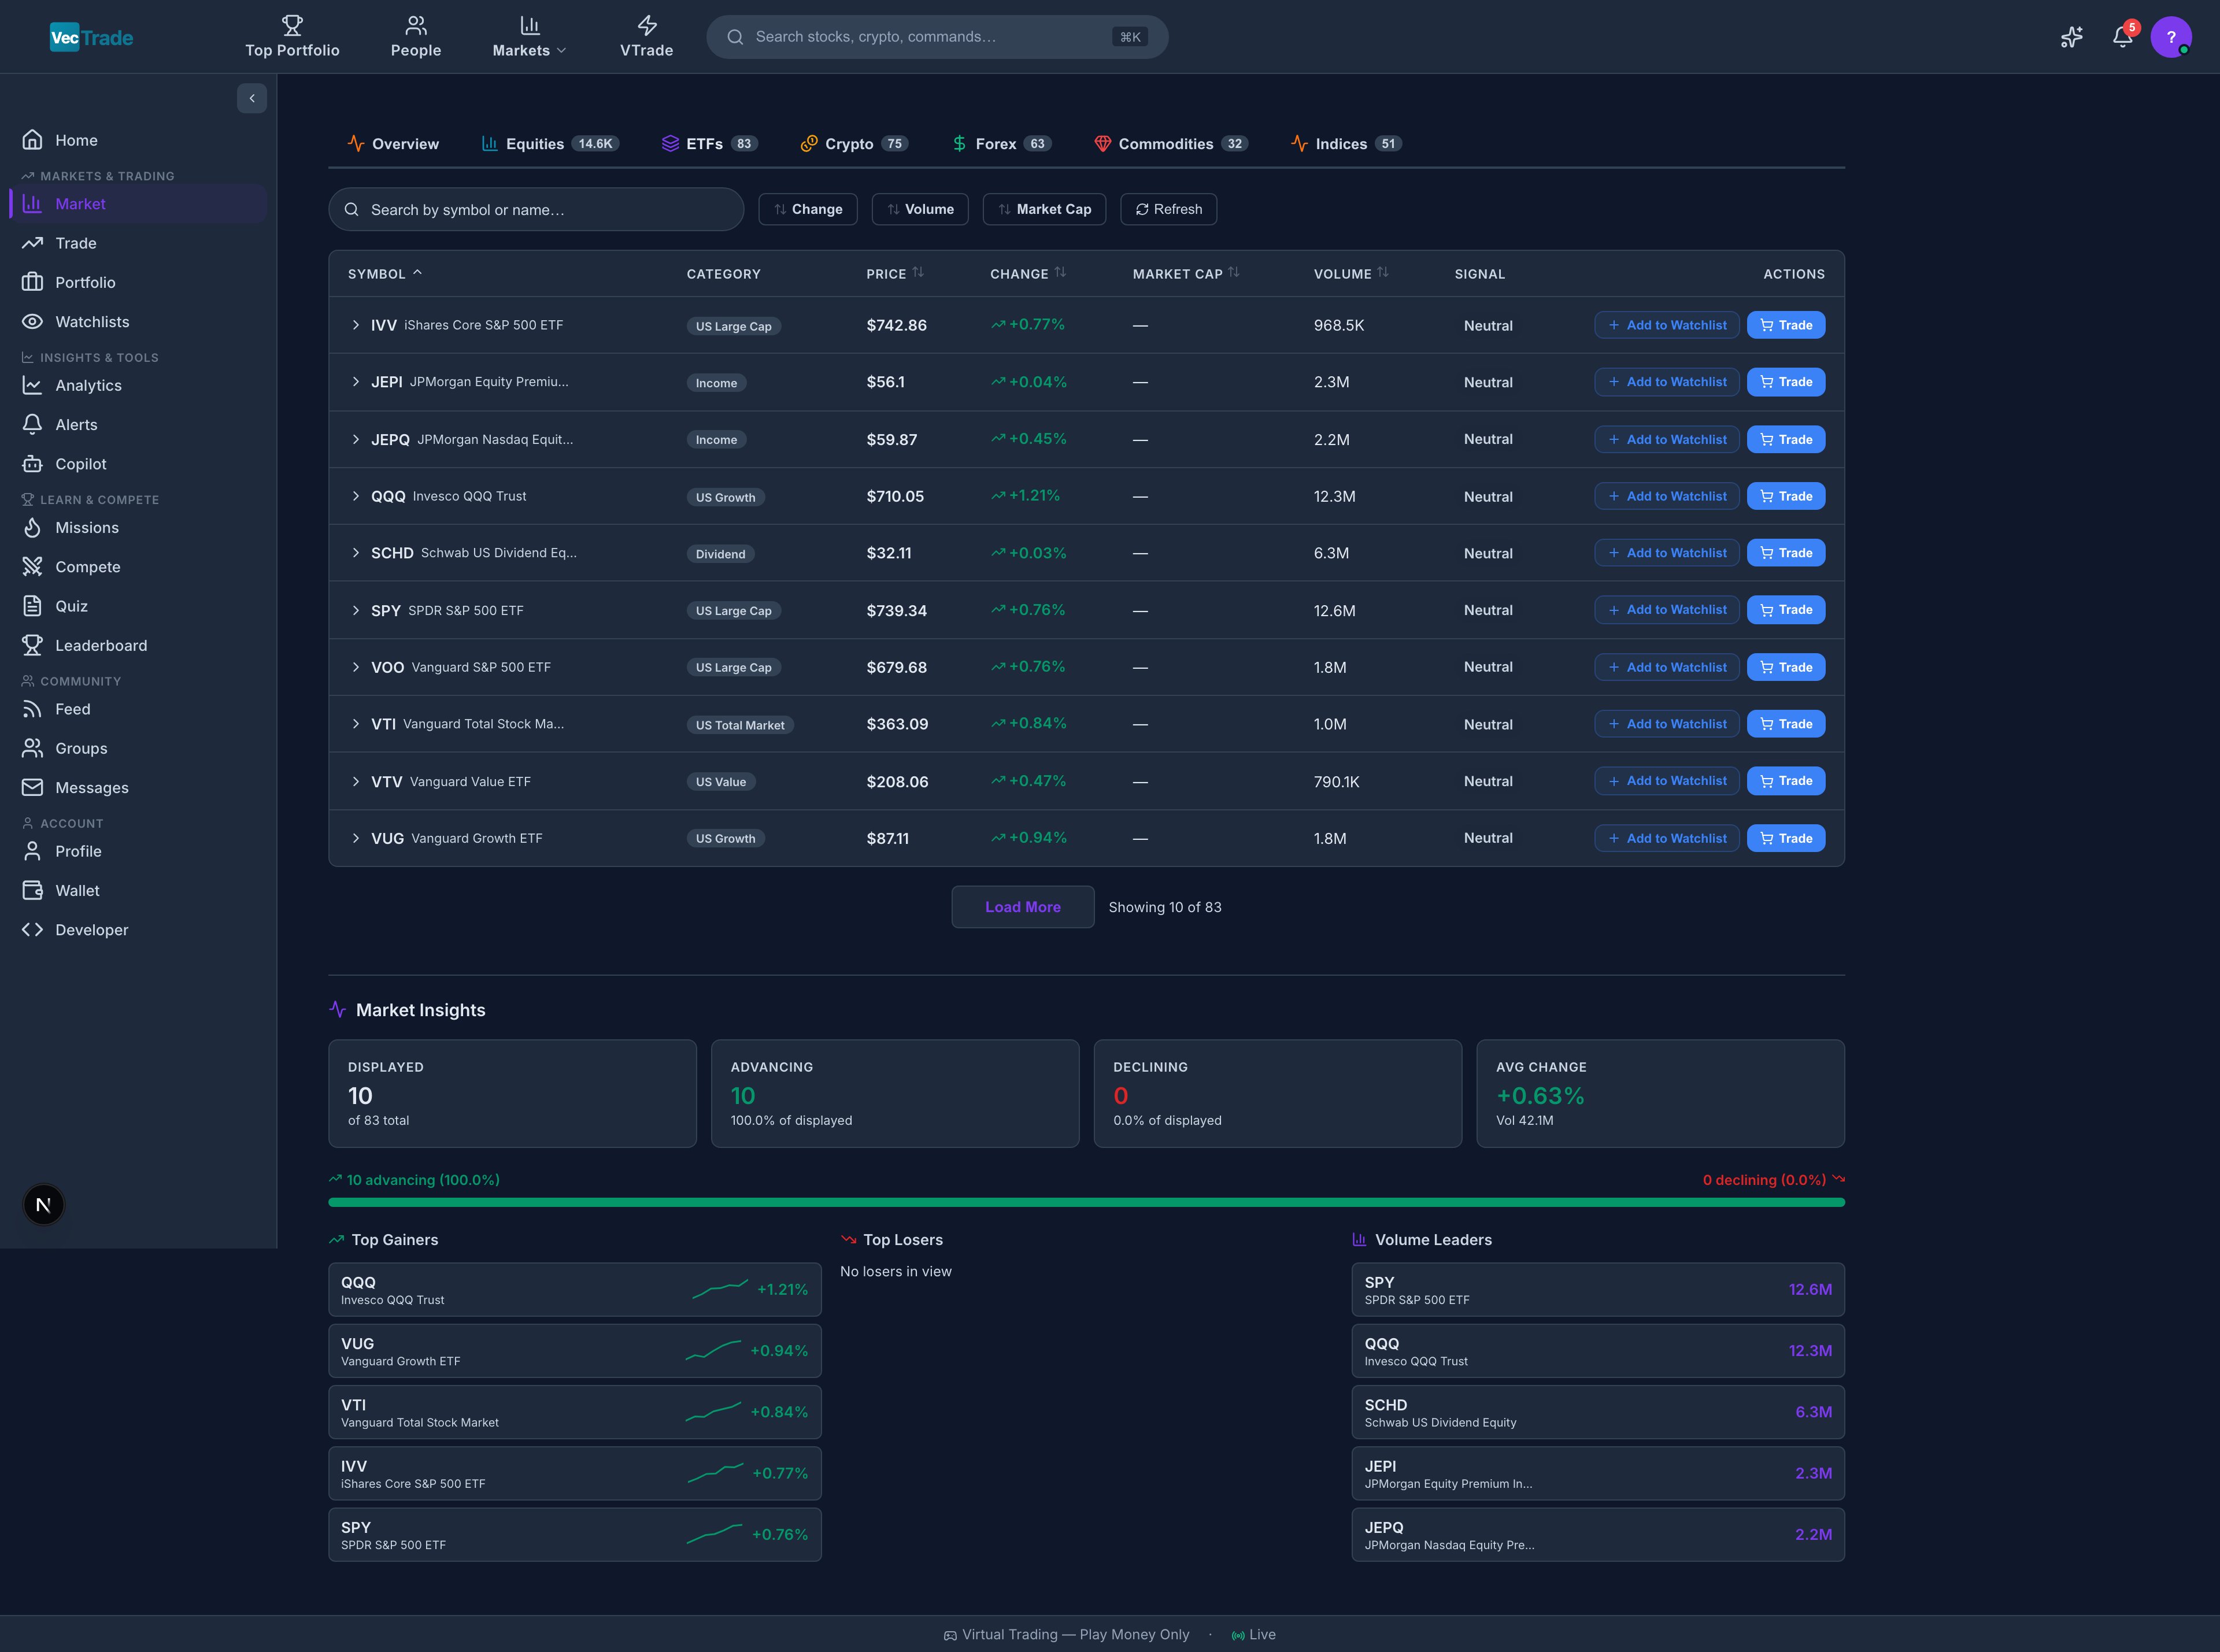
Task: Collapse the sidebar with the chevron button
Action: [252, 98]
